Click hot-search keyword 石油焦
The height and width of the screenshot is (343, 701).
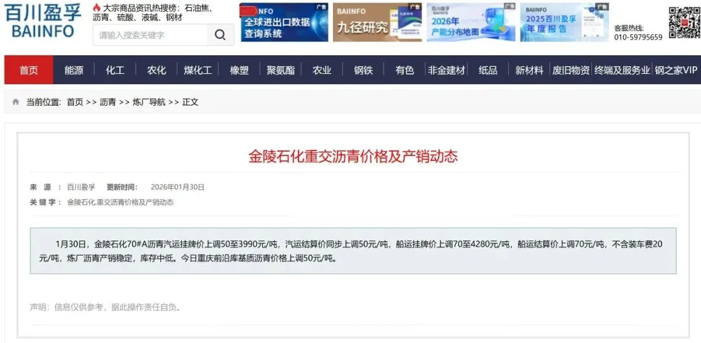(x=197, y=8)
